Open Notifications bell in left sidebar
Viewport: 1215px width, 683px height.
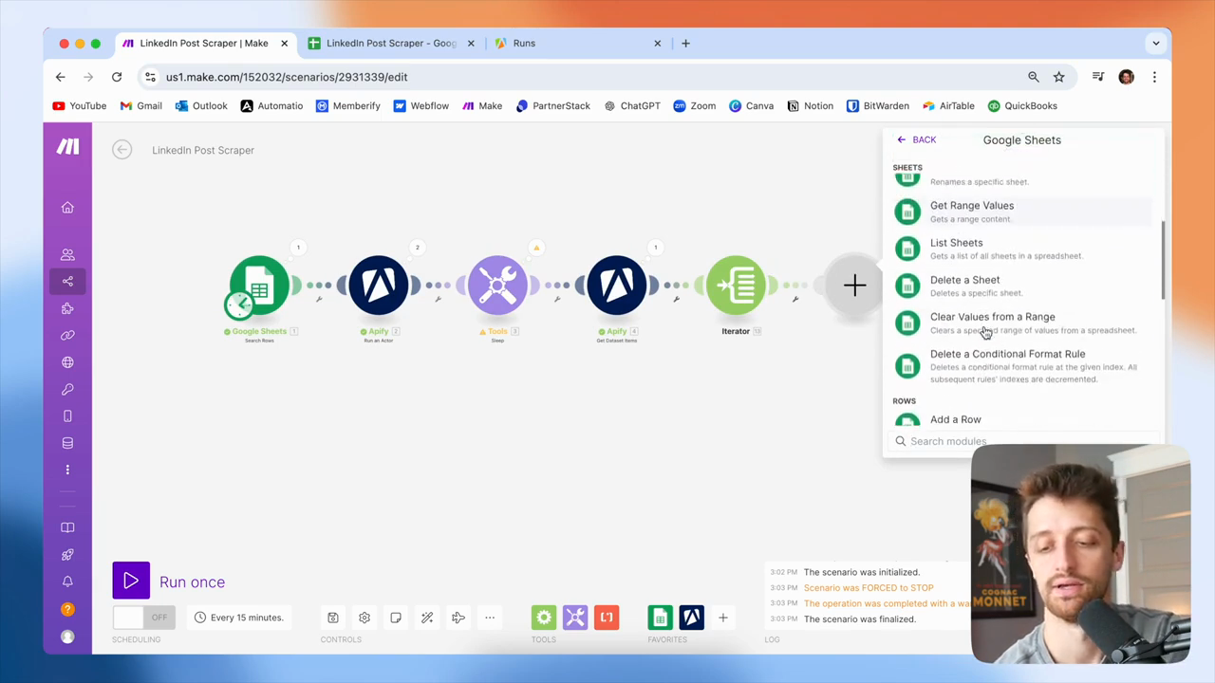(67, 581)
